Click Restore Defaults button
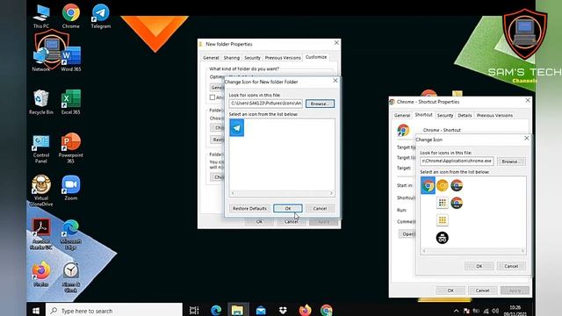This screenshot has width=562, height=316. coord(249,209)
